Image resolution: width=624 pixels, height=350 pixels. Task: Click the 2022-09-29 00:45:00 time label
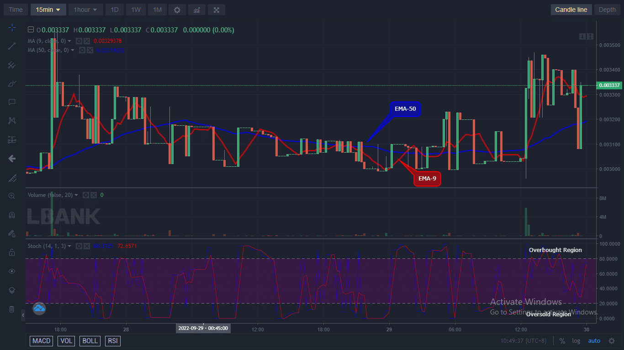(203, 328)
